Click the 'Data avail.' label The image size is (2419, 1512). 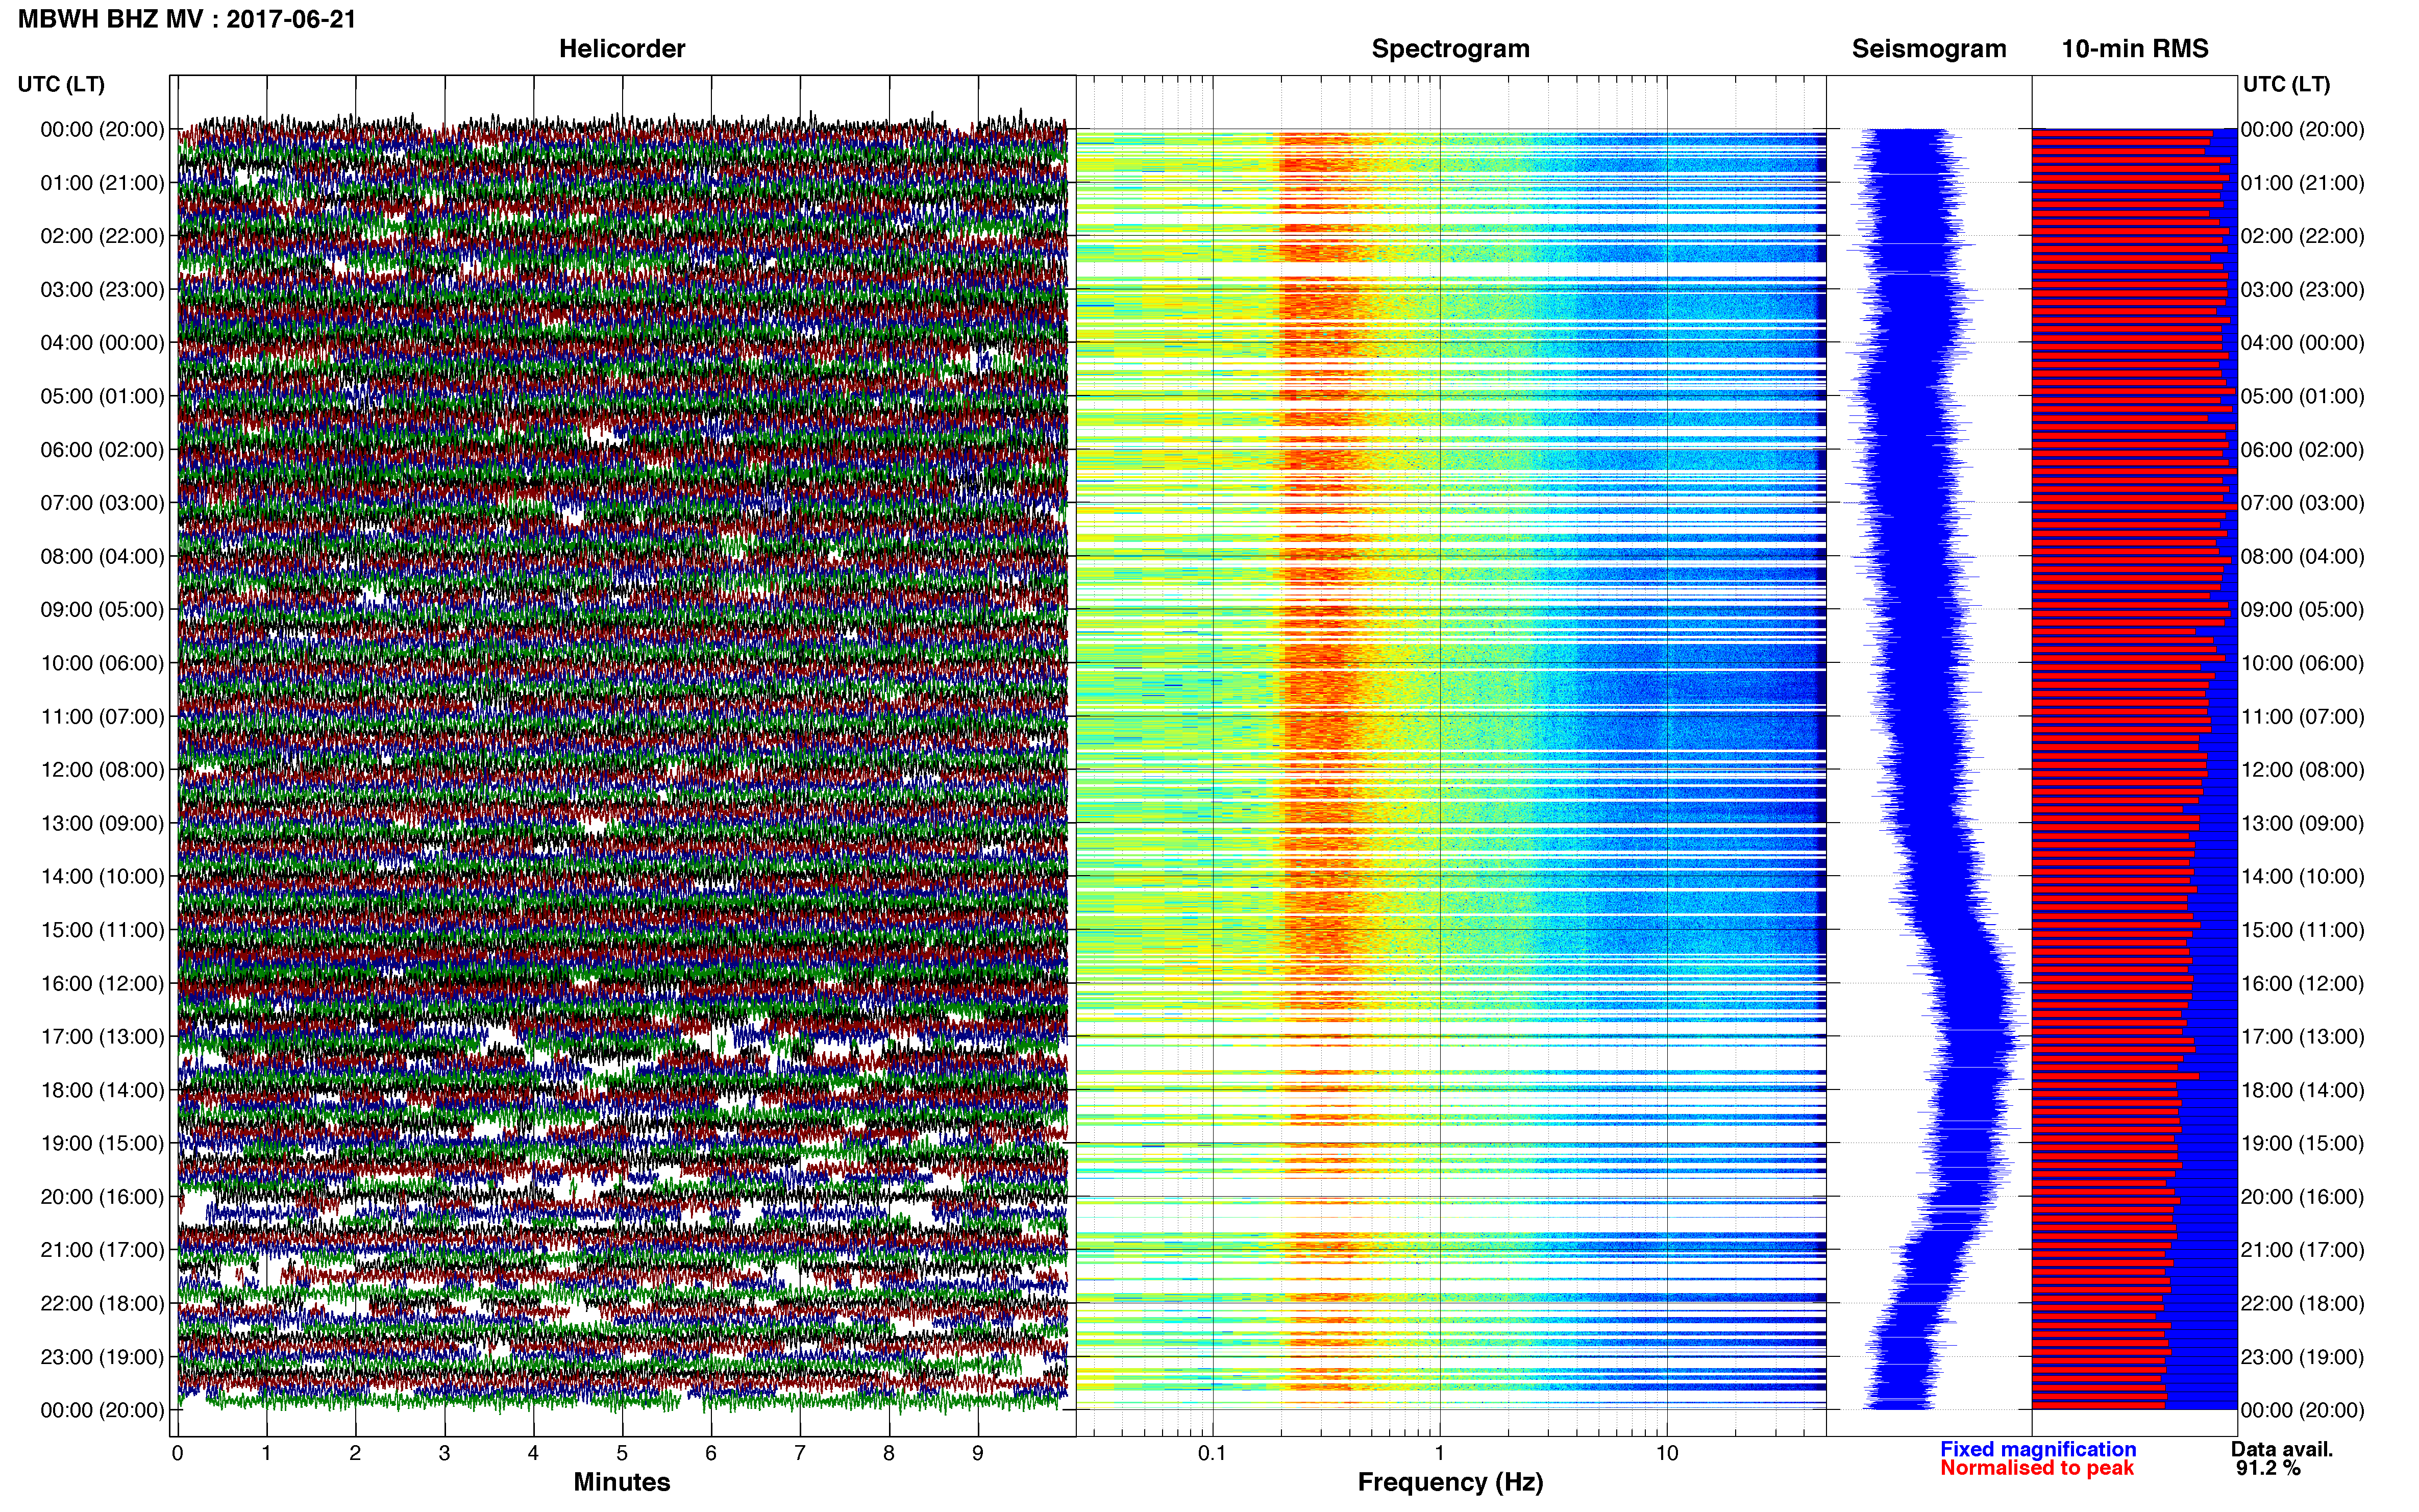coord(2282,1449)
